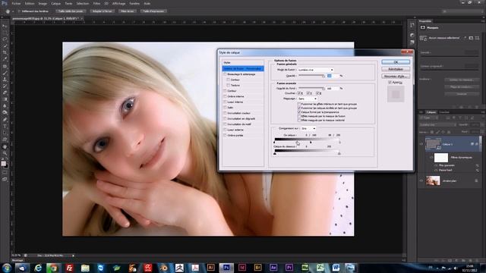Select the Eyedropper tool
Screen dimensions: 486x273
tap(5, 59)
